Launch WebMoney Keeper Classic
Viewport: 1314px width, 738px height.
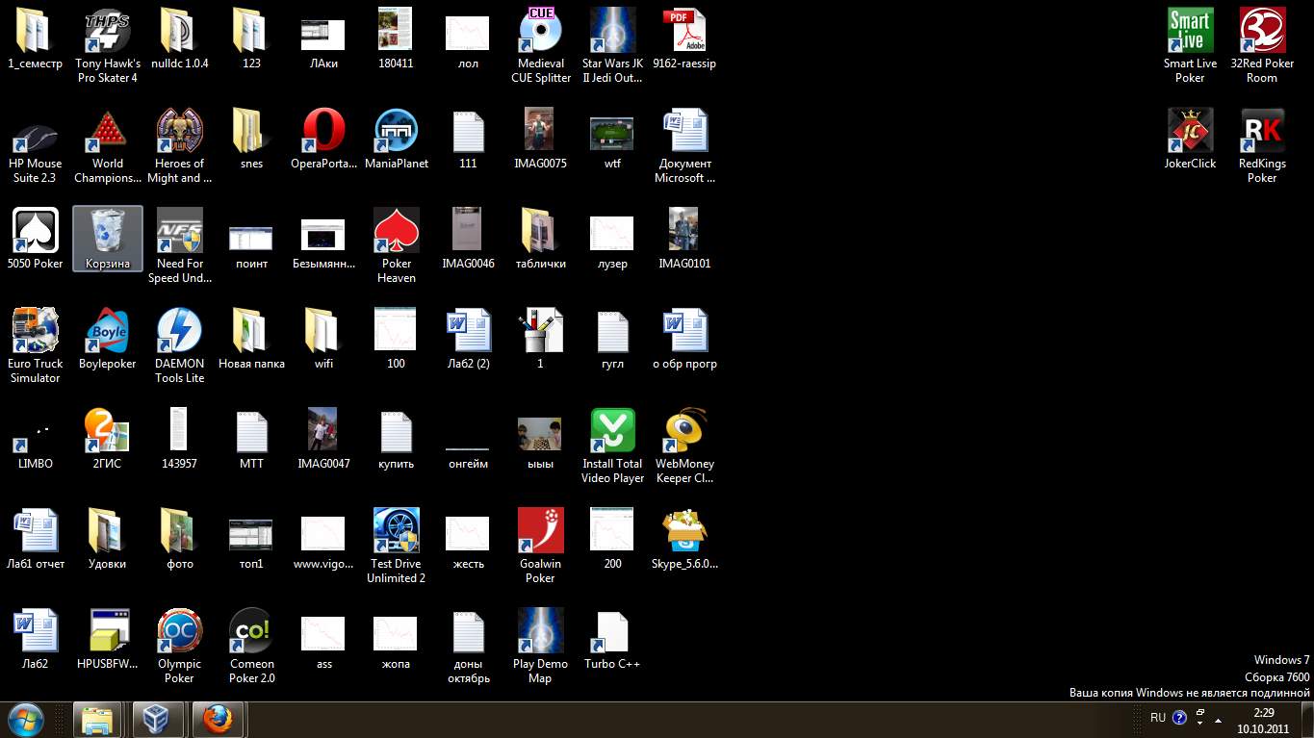(x=684, y=431)
